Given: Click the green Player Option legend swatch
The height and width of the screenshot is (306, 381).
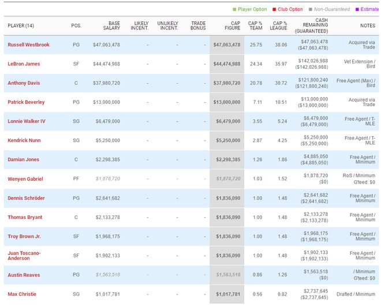Looking at the screenshot, I should tap(235, 9).
